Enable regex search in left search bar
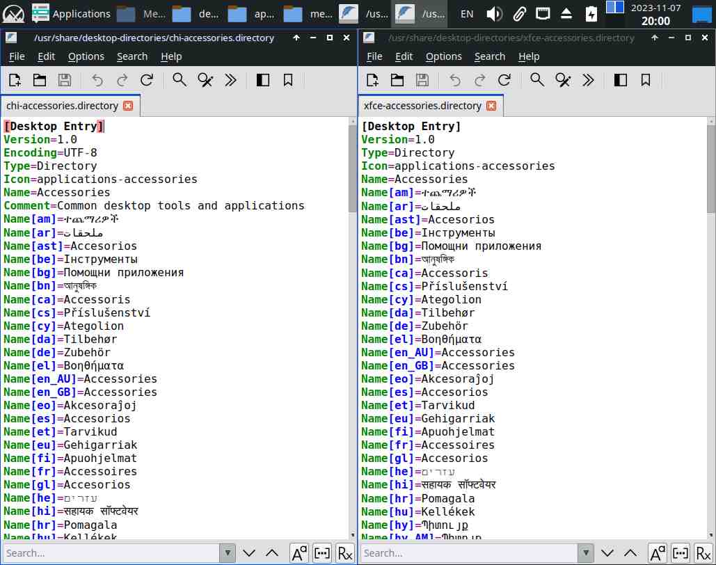 click(x=344, y=553)
